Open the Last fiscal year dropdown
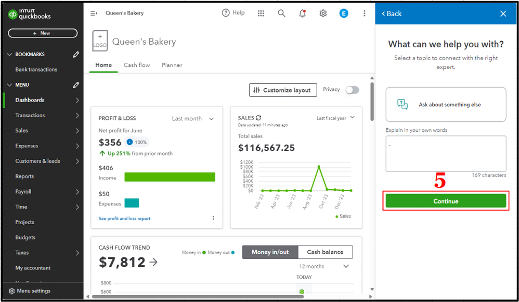 335,118
